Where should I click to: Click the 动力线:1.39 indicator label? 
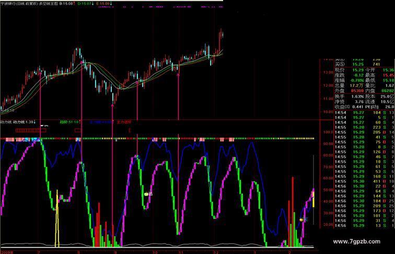[24, 122]
